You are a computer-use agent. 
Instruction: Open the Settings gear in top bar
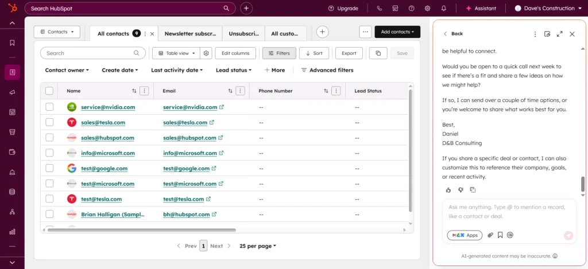point(427,8)
